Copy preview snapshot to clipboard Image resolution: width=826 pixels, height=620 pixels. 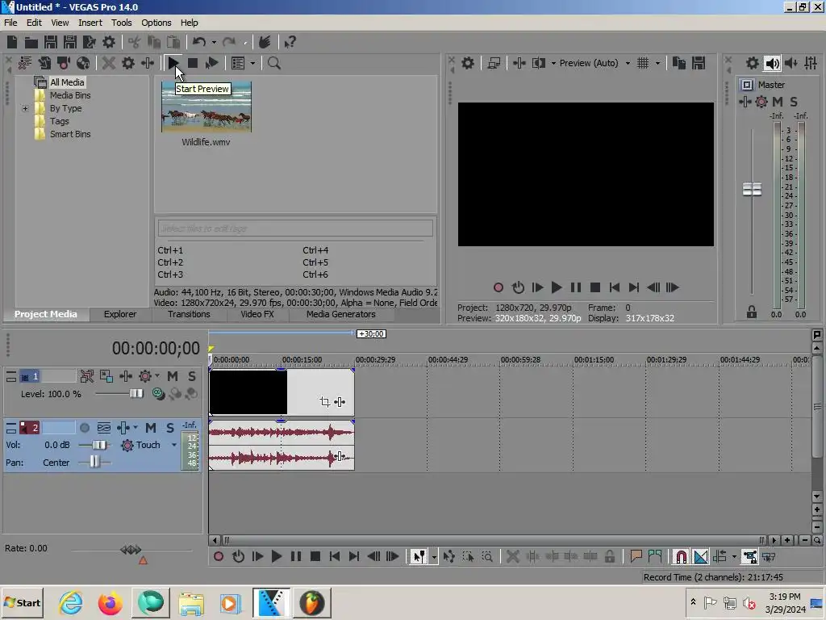point(679,63)
